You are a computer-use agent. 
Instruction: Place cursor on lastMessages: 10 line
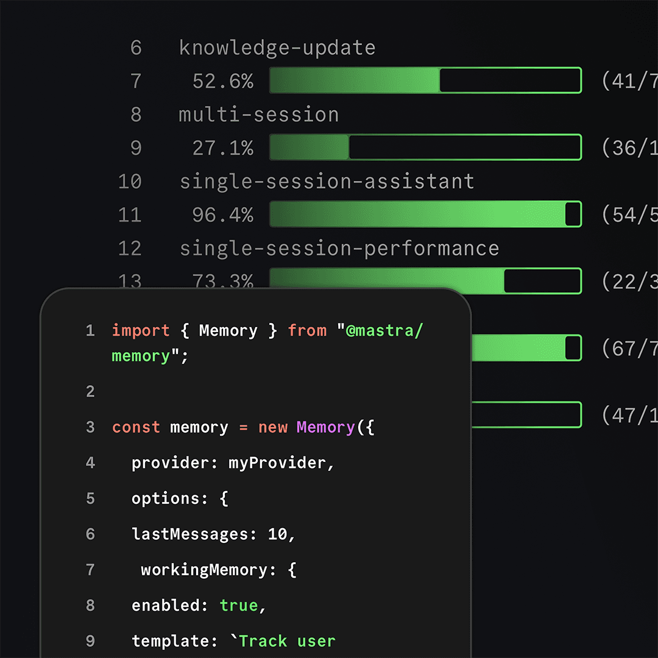point(213,534)
